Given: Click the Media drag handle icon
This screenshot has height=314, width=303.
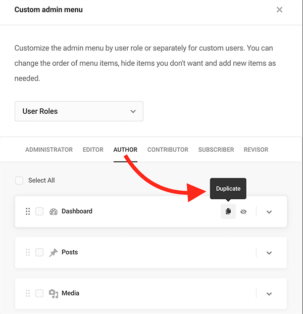Looking at the screenshot, I should click(28, 293).
